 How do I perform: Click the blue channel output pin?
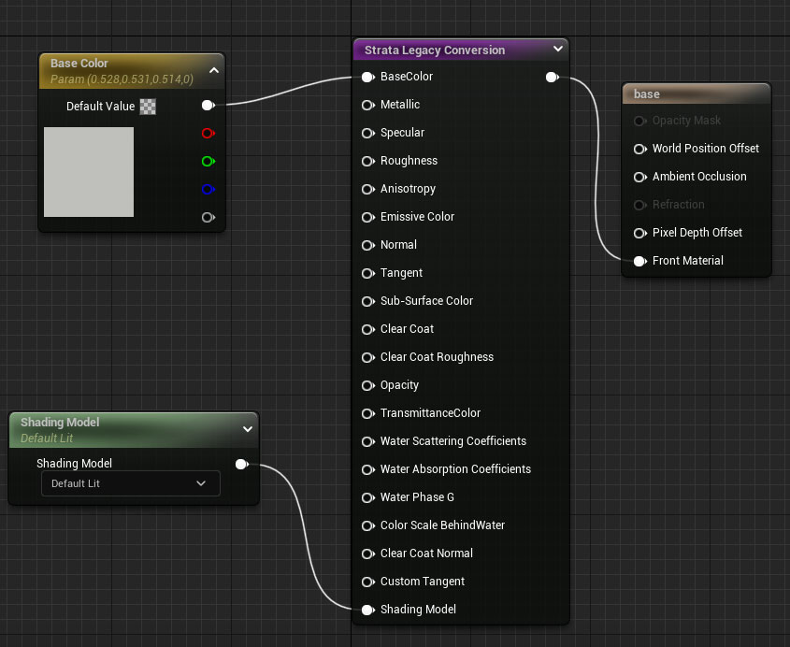(x=208, y=190)
